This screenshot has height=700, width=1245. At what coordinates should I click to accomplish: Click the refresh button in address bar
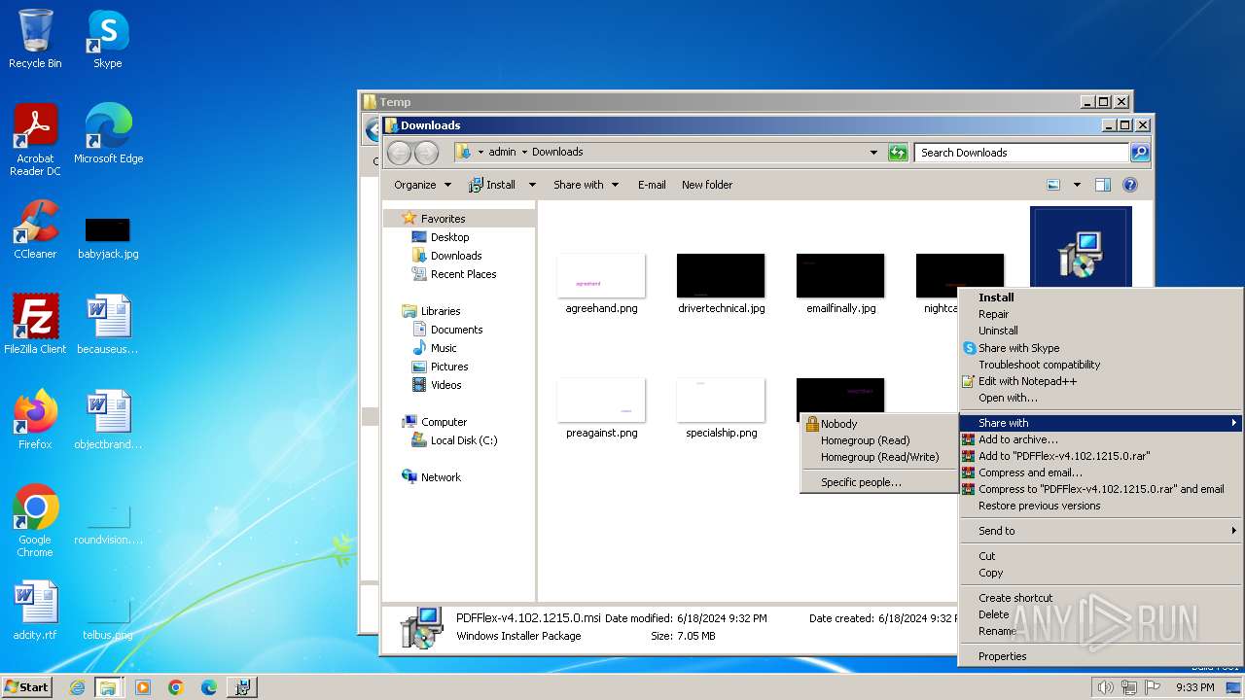click(x=898, y=152)
